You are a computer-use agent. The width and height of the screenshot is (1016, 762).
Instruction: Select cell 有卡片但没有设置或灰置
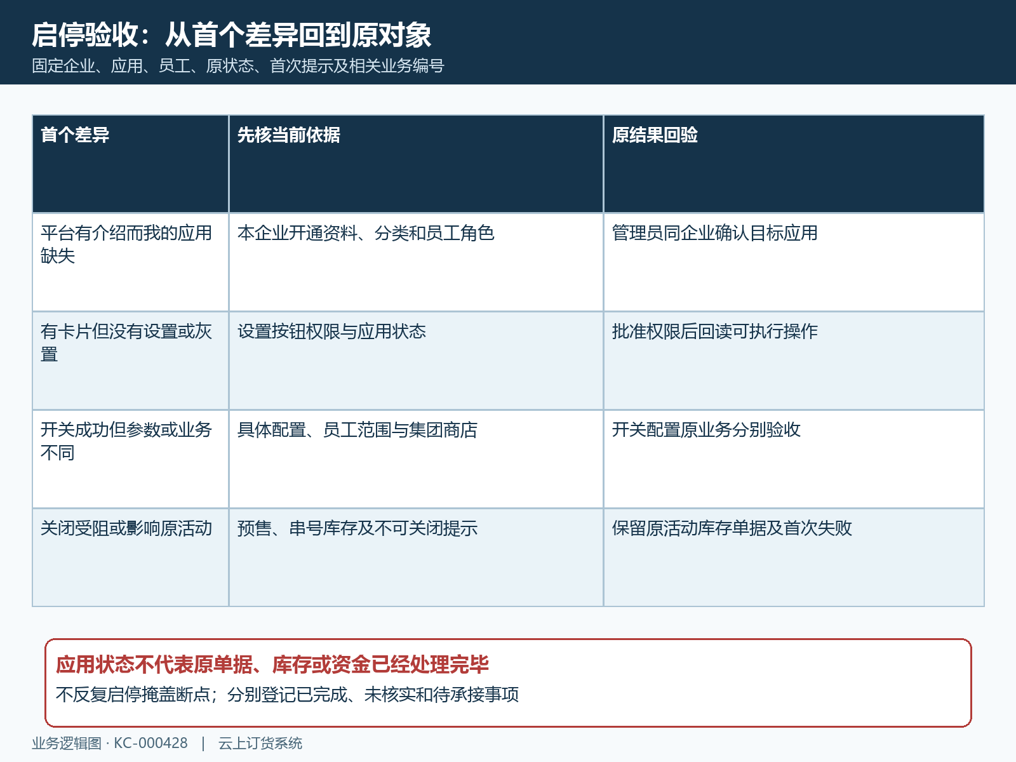130,361
